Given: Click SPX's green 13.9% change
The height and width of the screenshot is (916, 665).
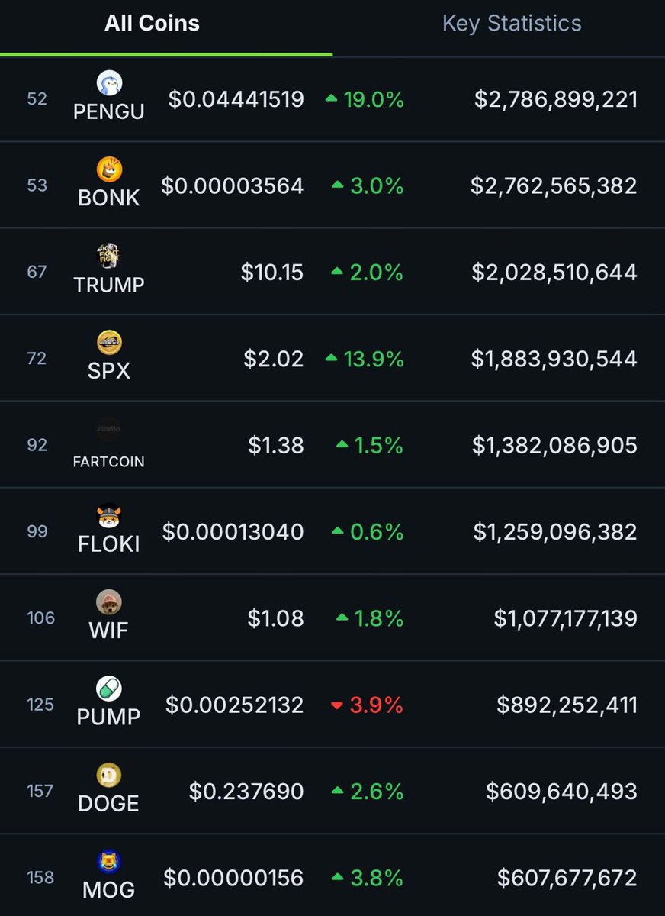Looking at the screenshot, I should coord(364,359).
